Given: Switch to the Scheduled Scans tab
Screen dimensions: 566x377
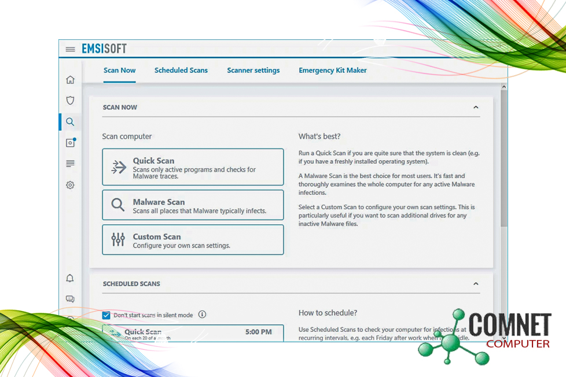Looking at the screenshot, I should pos(181,71).
